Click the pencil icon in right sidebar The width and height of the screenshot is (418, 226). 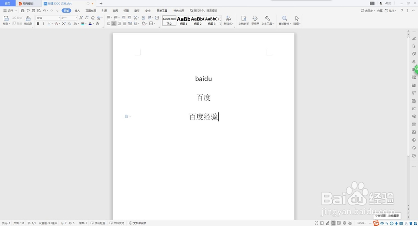coord(414,38)
